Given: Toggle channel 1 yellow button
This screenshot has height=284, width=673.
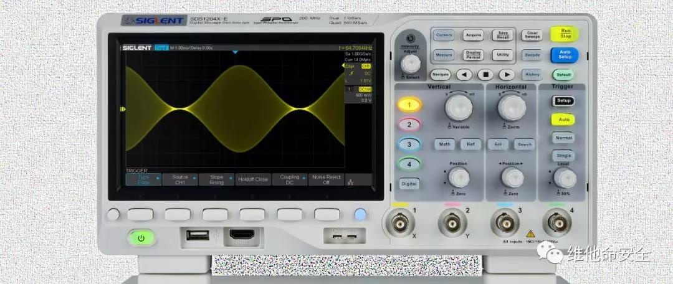Looking at the screenshot, I should (409, 105).
